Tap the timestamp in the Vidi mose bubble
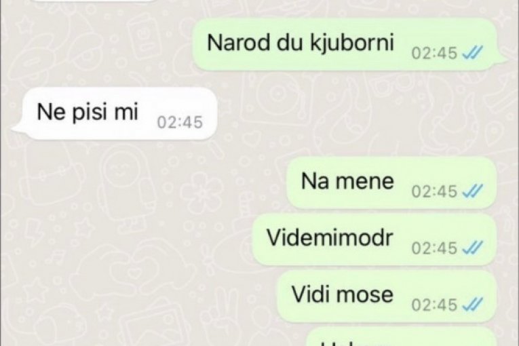 (434, 305)
